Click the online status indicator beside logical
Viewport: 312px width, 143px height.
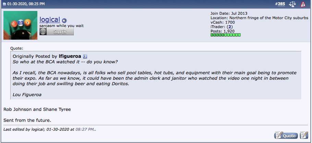[x=64, y=21]
